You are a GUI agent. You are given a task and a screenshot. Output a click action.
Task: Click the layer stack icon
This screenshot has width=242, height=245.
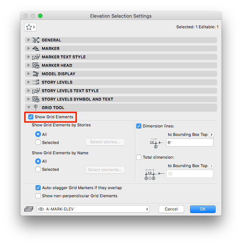pyautogui.click(x=29, y=209)
